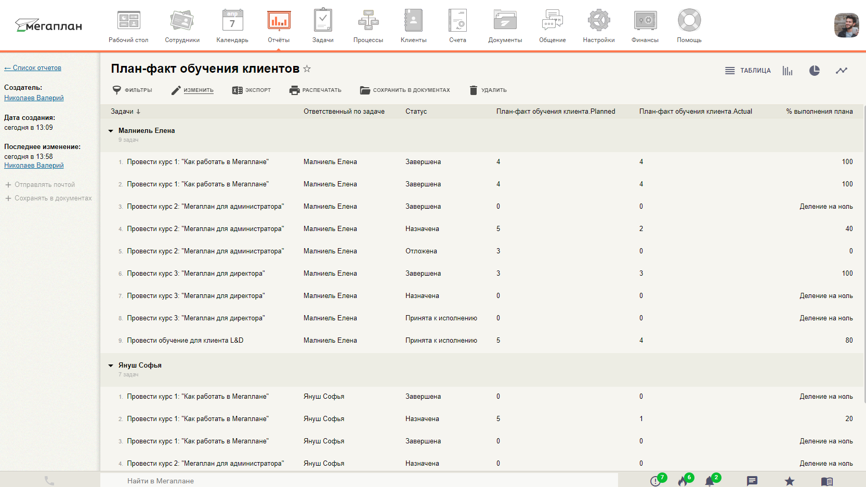Open the Счета section
Screen dimensions: 866x487
(x=457, y=26)
